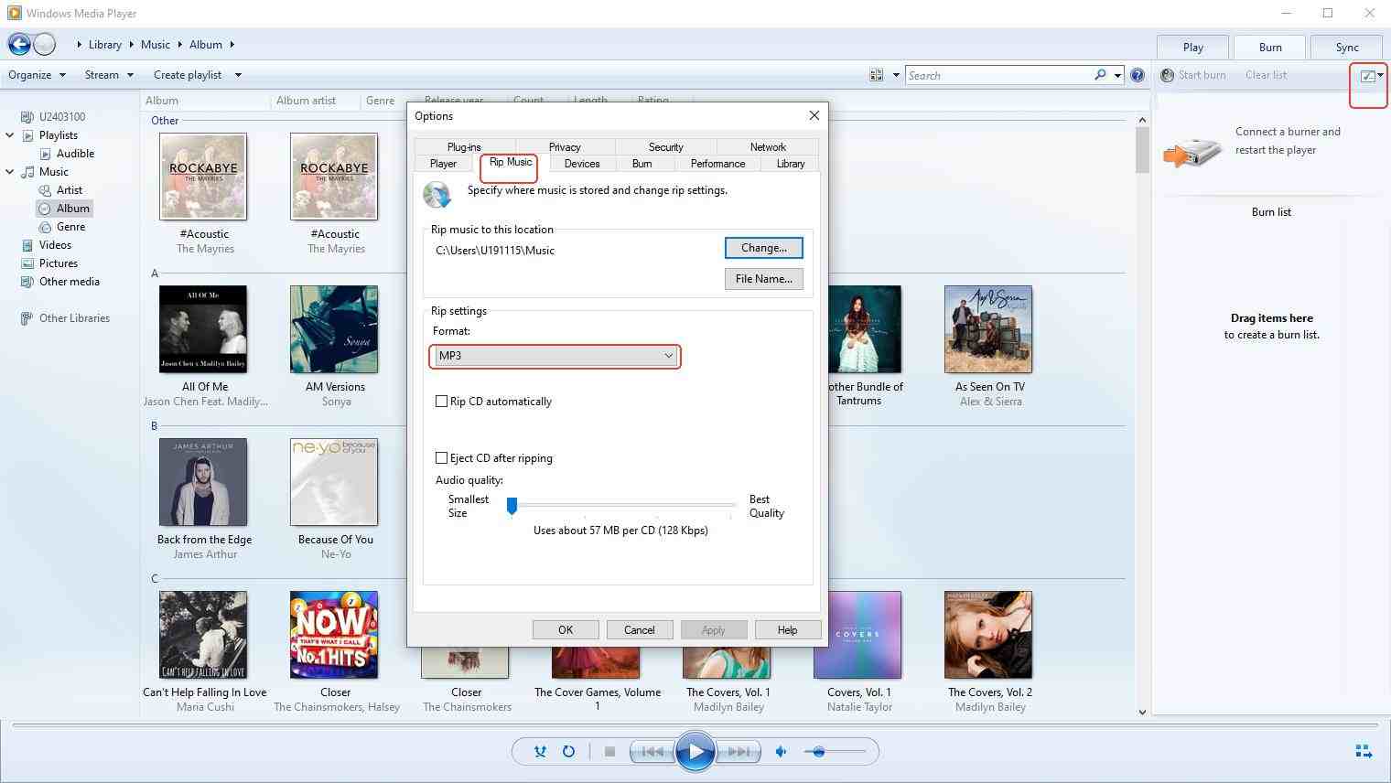
Task: Click the Search input field
Action: [x=1000, y=75]
